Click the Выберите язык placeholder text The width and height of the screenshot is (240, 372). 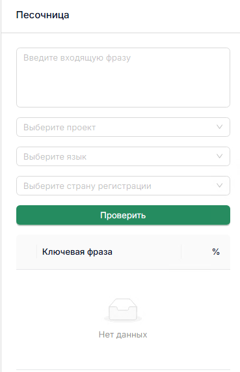55,156
